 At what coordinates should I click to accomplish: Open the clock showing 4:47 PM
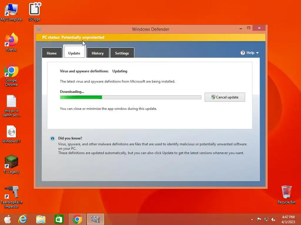click(288, 219)
